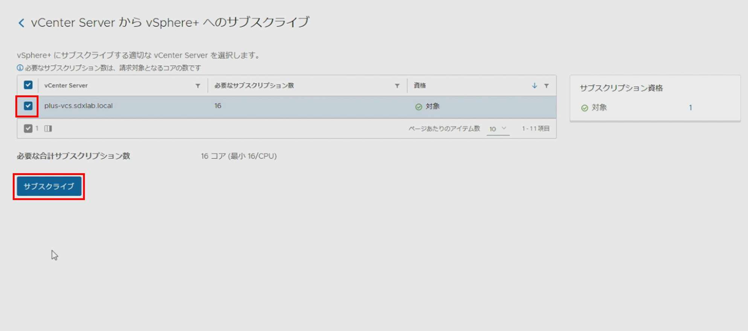
Task: Open the column visibility toggle icon
Action: coord(48,128)
